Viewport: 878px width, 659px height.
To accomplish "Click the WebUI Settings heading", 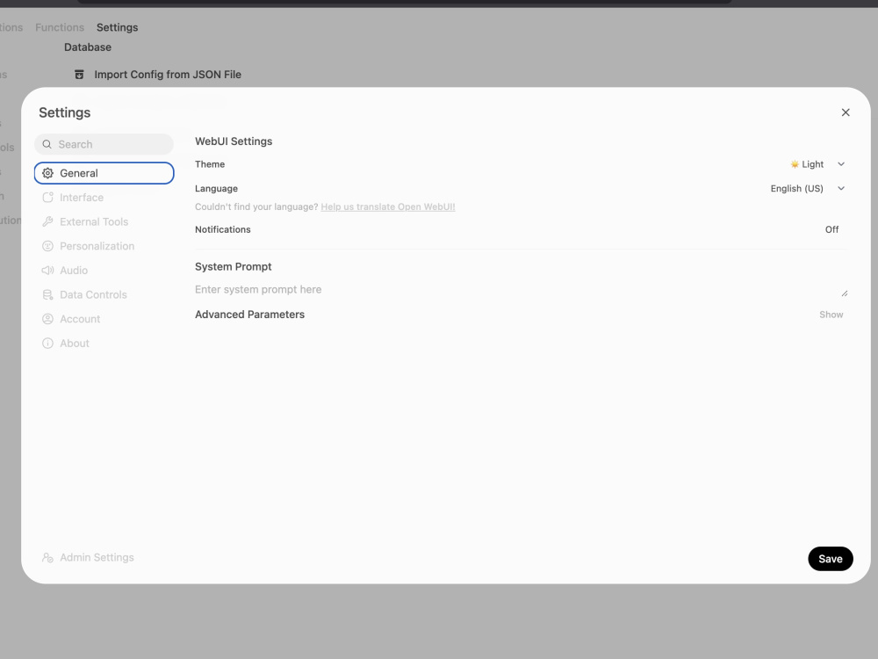I will click(234, 141).
